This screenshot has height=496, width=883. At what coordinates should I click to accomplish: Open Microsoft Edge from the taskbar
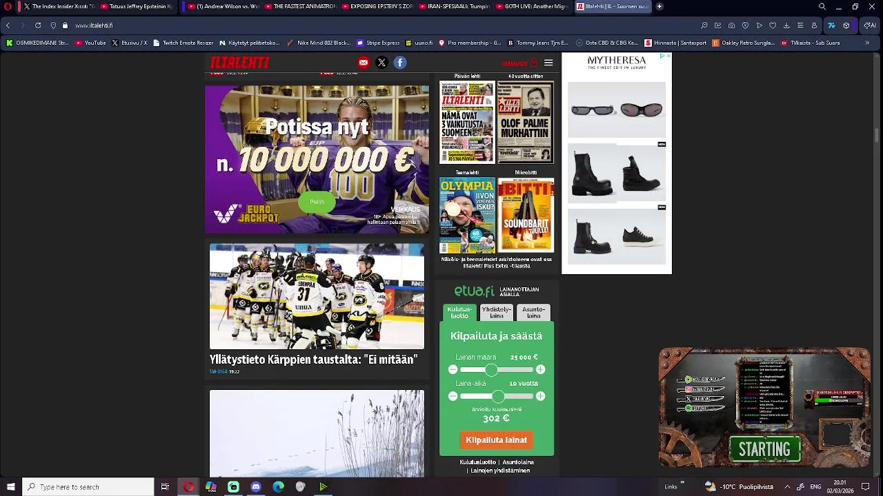pos(279,487)
